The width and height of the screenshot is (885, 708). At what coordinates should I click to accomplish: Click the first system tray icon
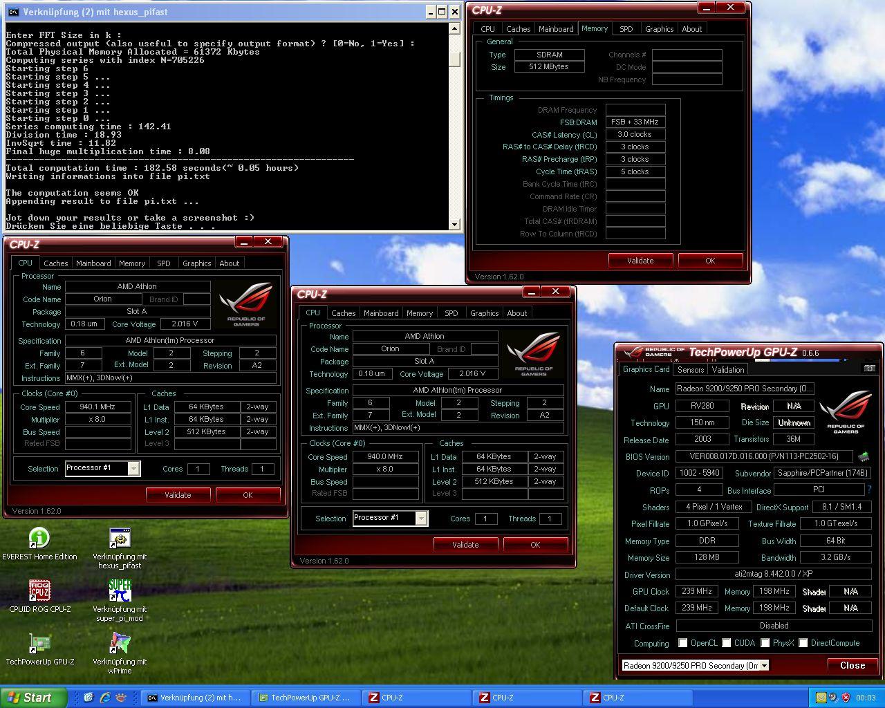point(821,698)
